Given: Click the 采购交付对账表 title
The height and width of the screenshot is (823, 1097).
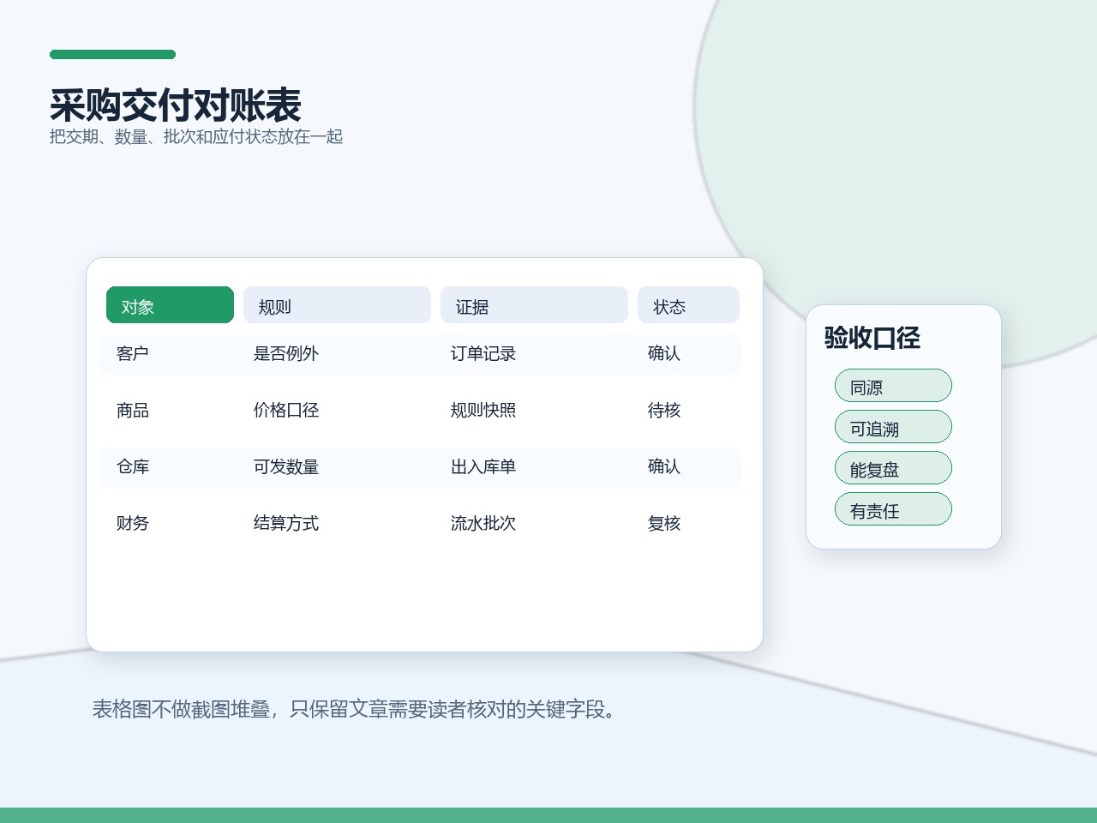Looking at the screenshot, I should click(176, 105).
